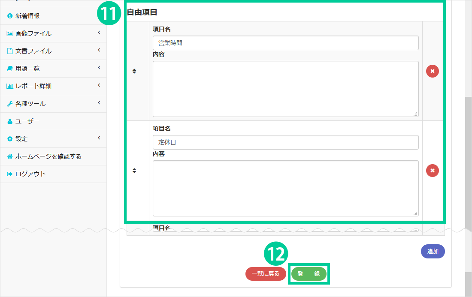Click the red delete icon for 定休日 row

432,171
